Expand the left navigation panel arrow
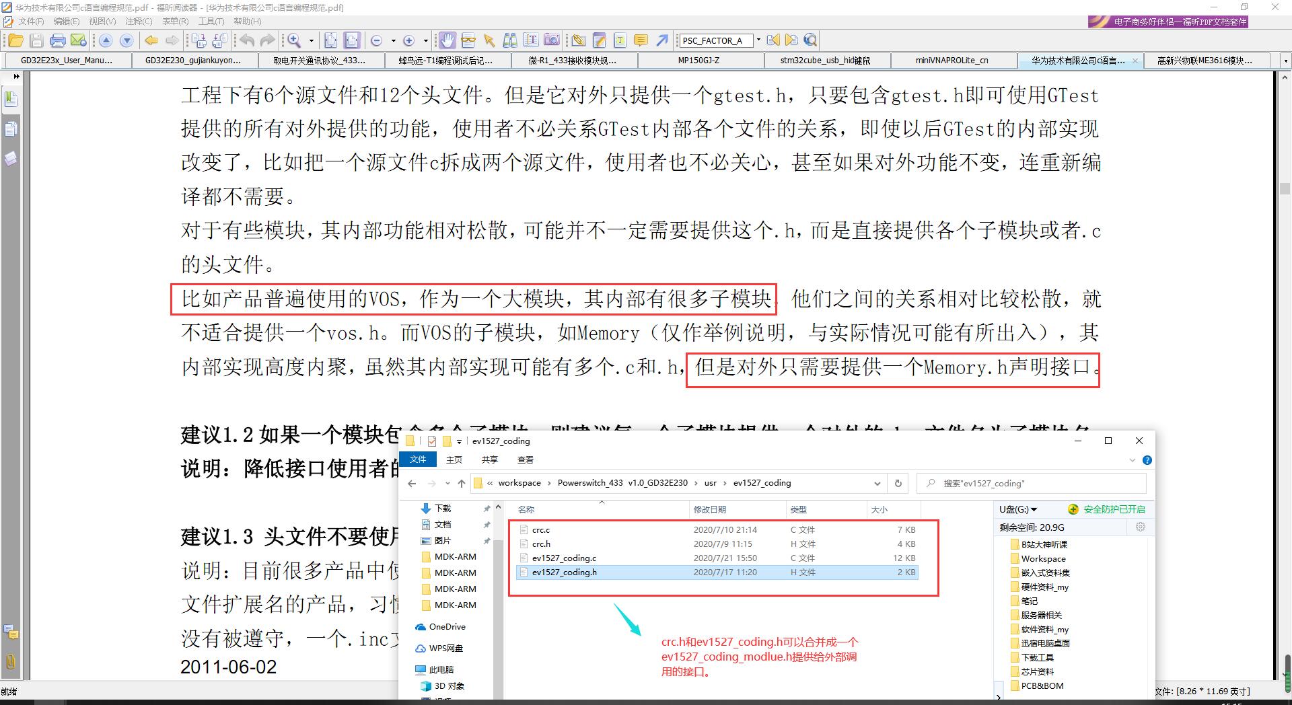This screenshot has width=1292, height=705. click(16, 76)
